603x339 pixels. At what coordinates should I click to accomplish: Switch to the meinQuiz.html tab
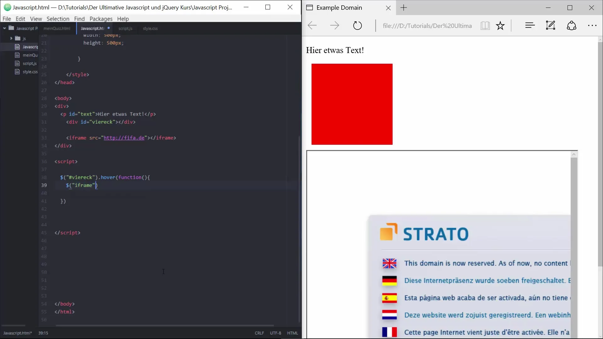point(57,28)
